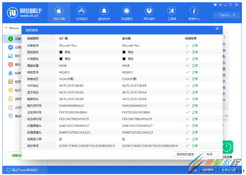The height and width of the screenshot is (175, 246).
Task: Select the green device info sidebar icon
Action: coord(10,39)
